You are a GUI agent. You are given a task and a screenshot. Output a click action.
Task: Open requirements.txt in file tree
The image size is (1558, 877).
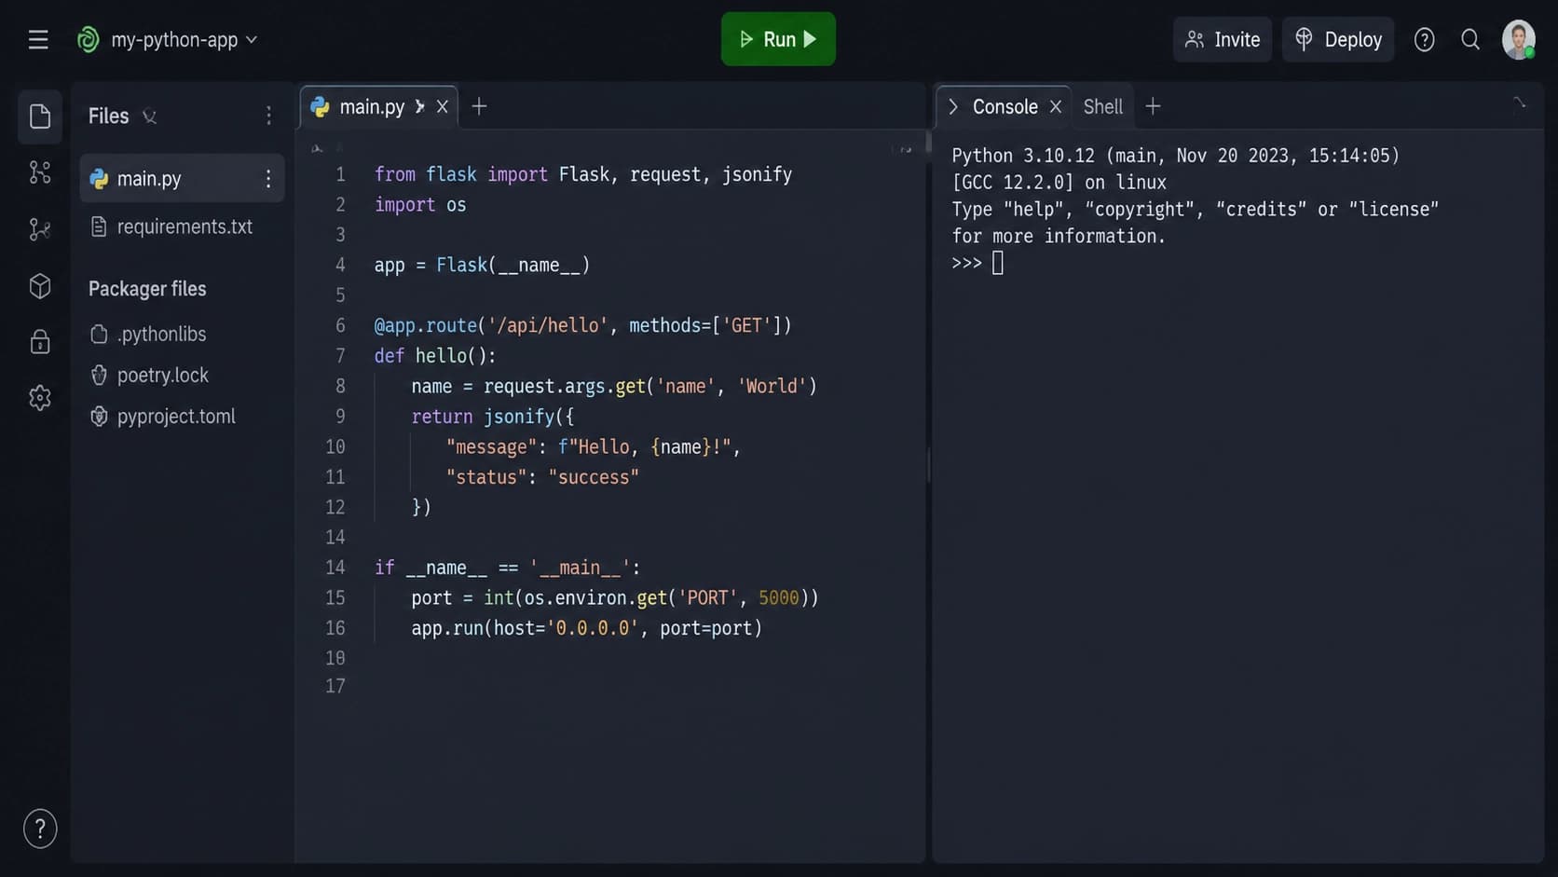click(x=183, y=226)
